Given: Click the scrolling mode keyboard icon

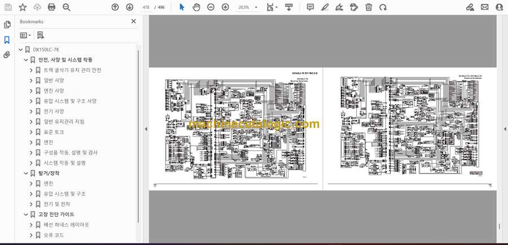Looking at the screenshot, I should point(289,7).
